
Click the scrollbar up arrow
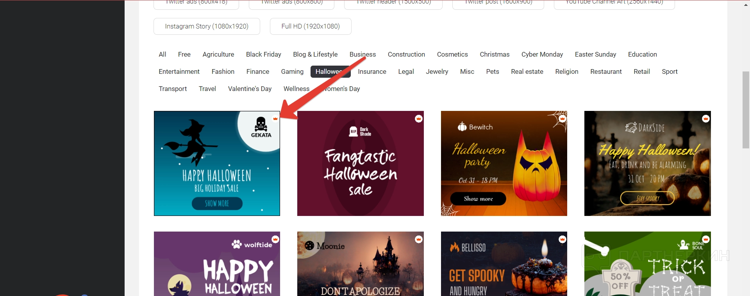[746, 5]
